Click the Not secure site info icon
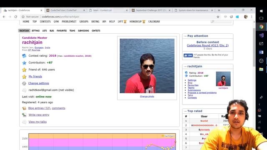267x150 pixels. coord(23,17)
